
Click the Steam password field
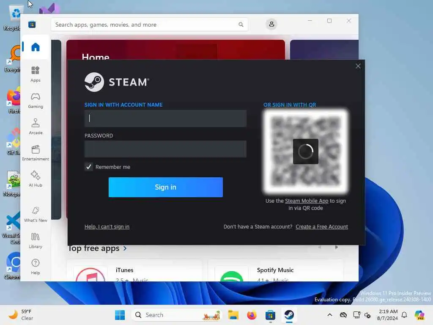[165, 149]
